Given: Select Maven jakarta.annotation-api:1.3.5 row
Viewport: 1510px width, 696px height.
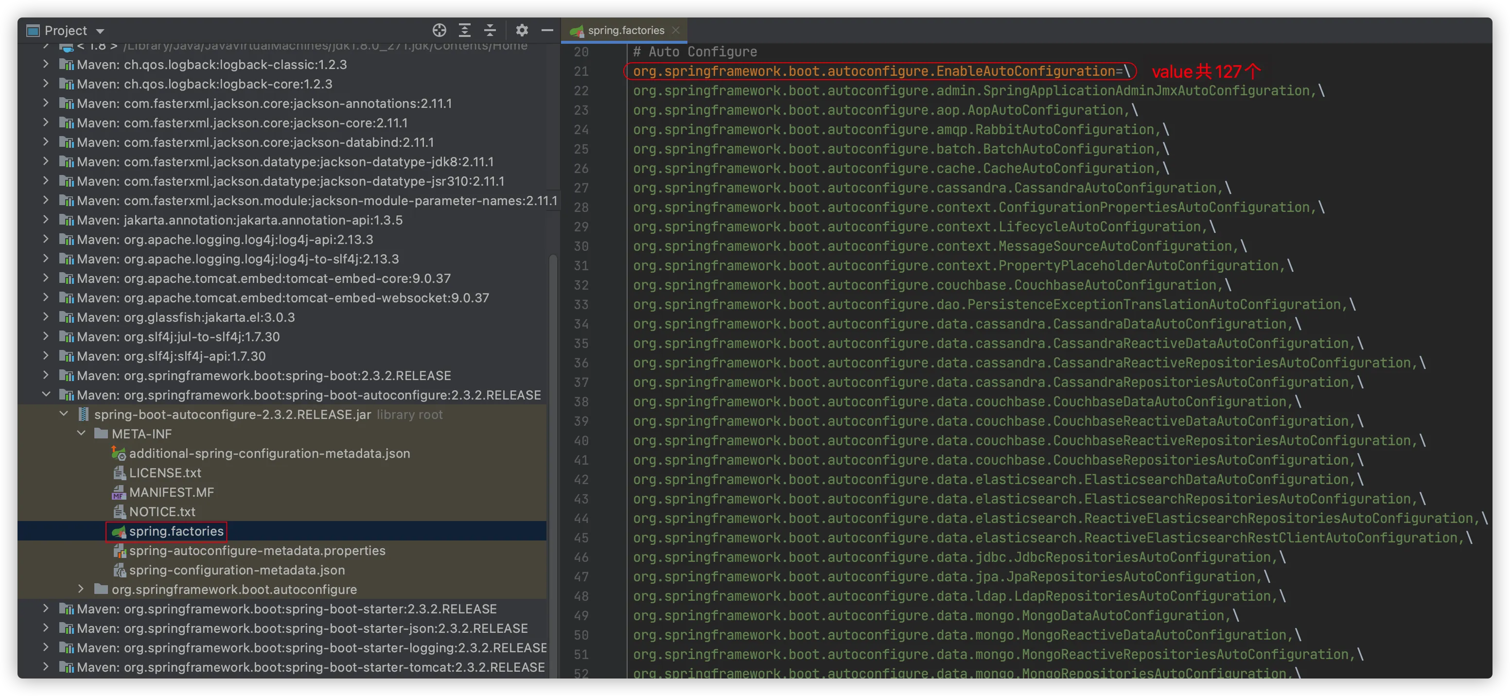Looking at the screenshot, I should [282, 220].
